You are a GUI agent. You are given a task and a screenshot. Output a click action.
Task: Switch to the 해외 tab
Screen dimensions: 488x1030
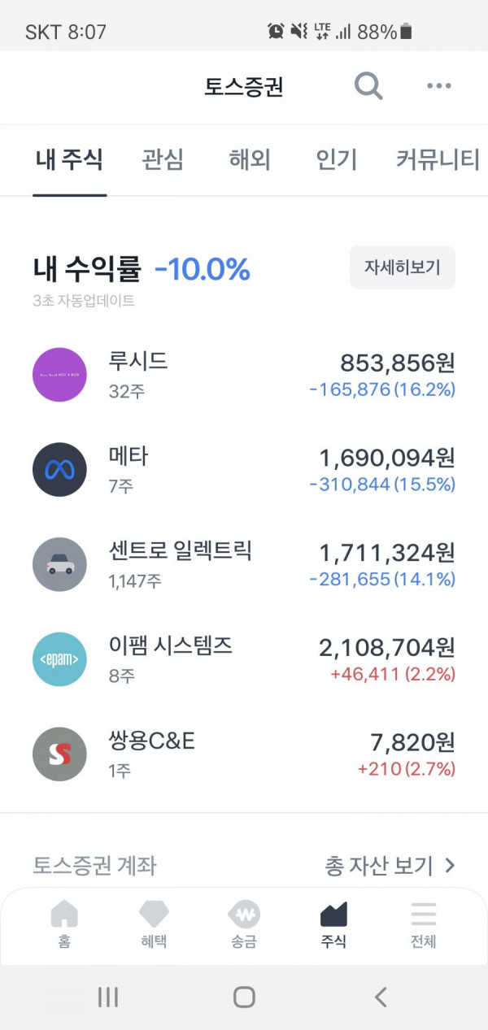(250, 159)
